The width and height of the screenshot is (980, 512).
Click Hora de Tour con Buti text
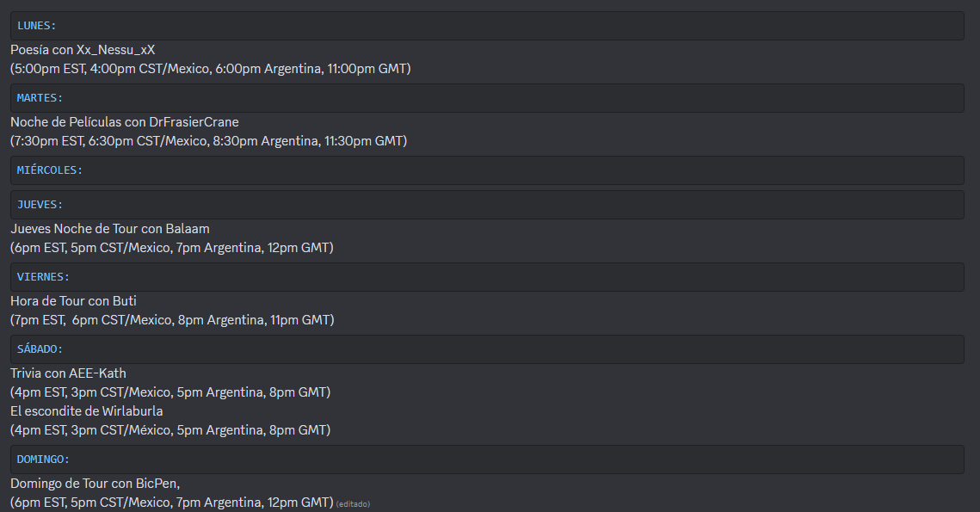pos(73,301)
